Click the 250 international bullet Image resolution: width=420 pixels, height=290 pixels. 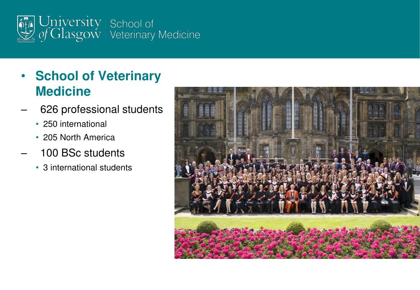pyautogui.click(x=75, y=124)
